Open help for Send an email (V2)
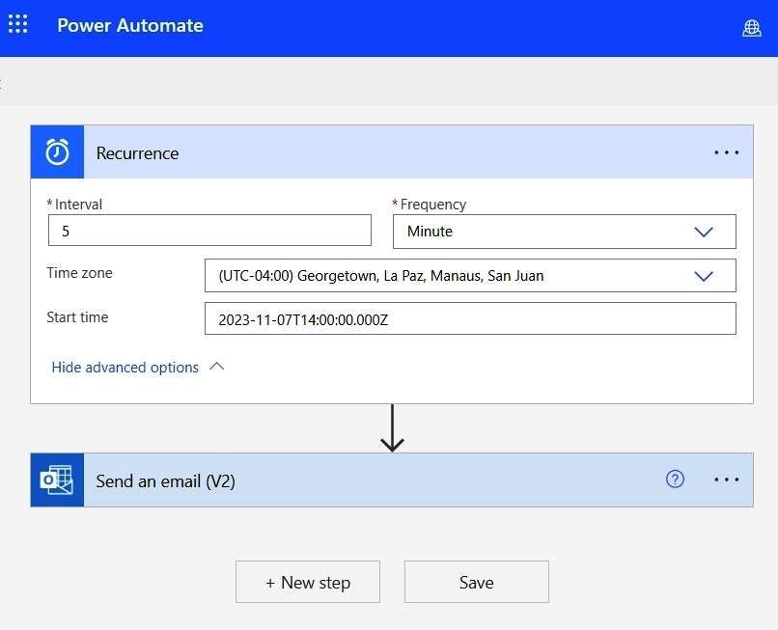Viewport: 778px width, 630px height. point(675,479)
